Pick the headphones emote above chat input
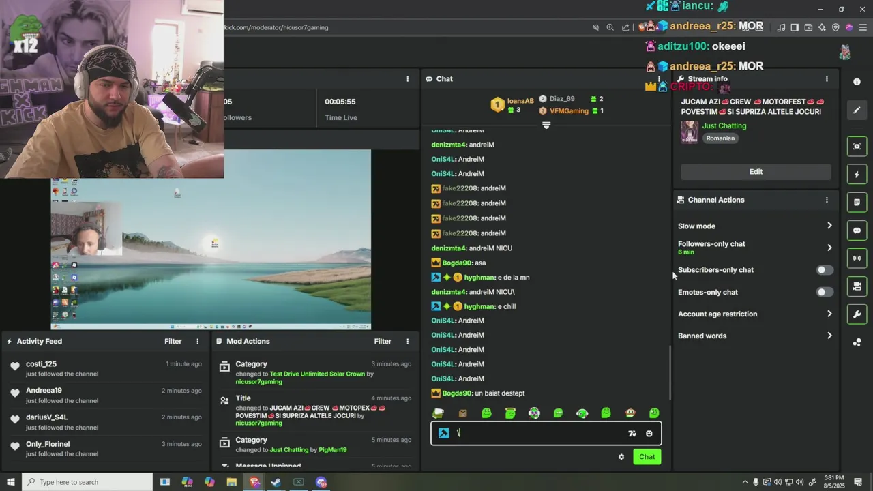 tap(582, 413)
